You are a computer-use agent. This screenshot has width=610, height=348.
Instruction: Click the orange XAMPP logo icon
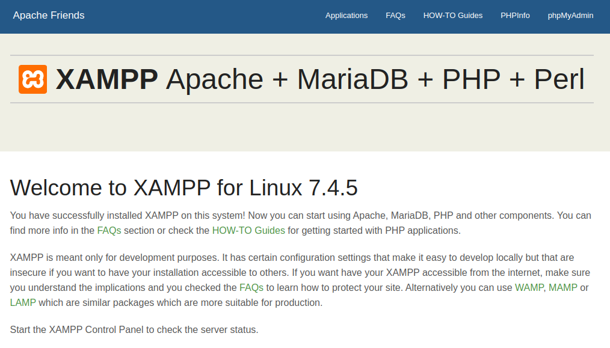32,79
